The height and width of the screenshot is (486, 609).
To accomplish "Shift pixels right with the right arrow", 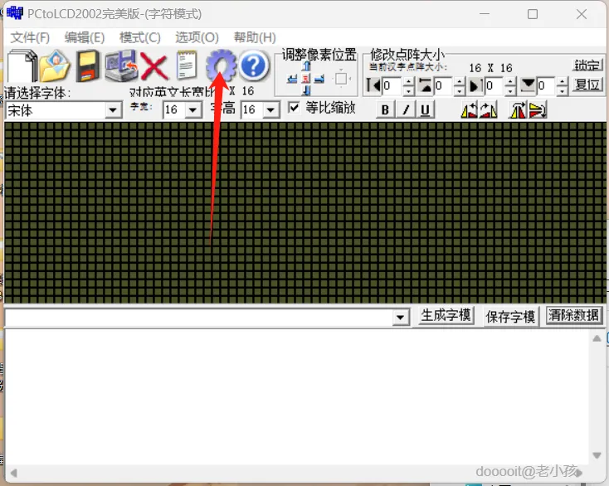I will [x=319, y=79].
